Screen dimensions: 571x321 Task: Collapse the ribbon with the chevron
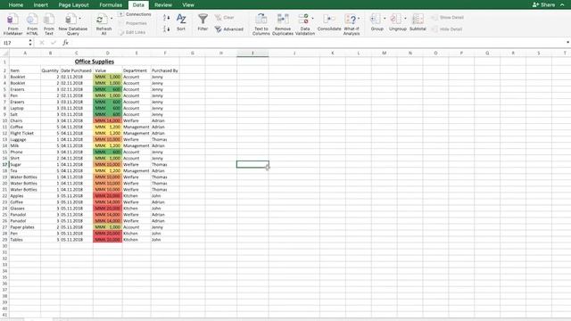(562, 4)
